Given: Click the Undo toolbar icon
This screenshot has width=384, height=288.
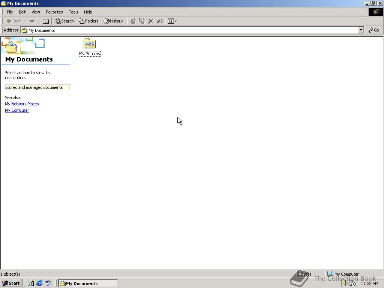Looking at the screenshot, I should point(159,21).
